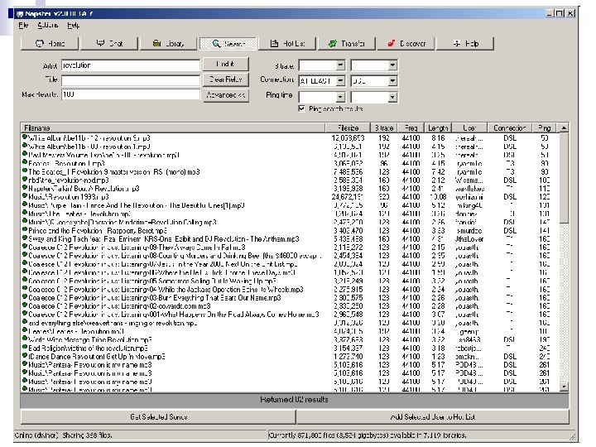Select the Road Always Comes Home file
This screenshot has width=596, height=447.
tap(174, 315)
